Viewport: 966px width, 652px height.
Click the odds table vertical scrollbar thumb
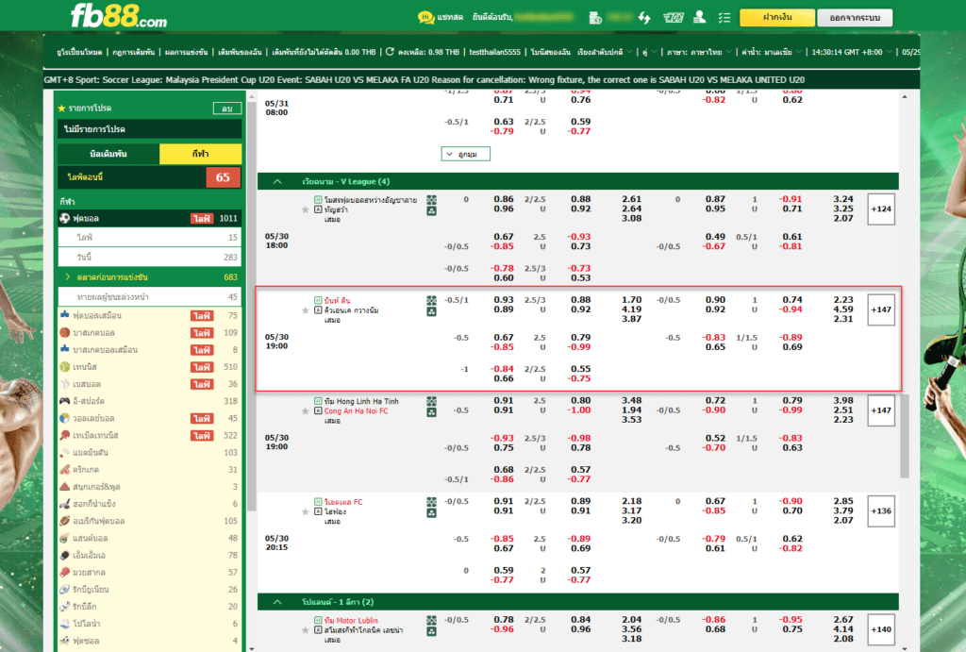click(x=905, y=434)
